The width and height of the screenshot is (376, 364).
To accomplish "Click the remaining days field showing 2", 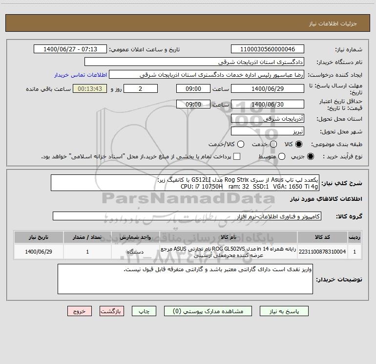I will click(x=141, y=88).
